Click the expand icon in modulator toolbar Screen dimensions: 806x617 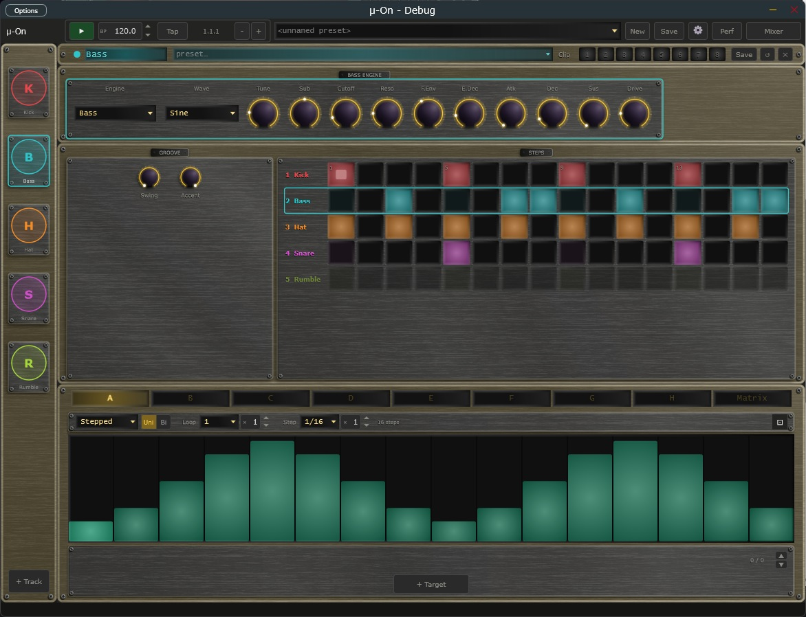click(x=780, y=423)
